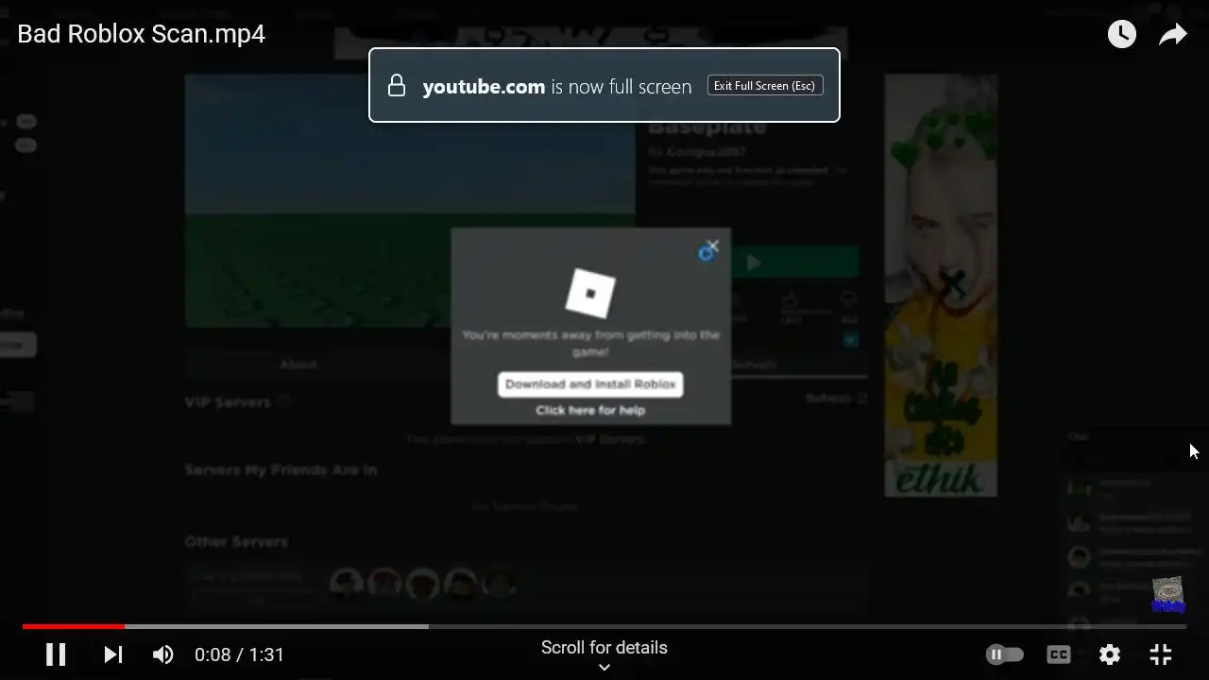Skip to the next video
The image size is (1209, 680).
click(x=113, y=654)
